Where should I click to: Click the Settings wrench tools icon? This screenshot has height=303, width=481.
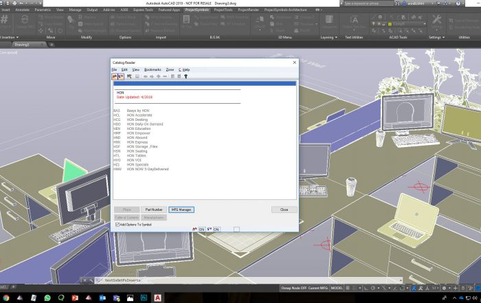(x=436, y=20)
